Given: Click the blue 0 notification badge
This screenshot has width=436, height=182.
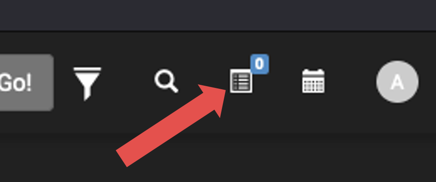Looking at the screenshot, I should click(x=259, y=64).
